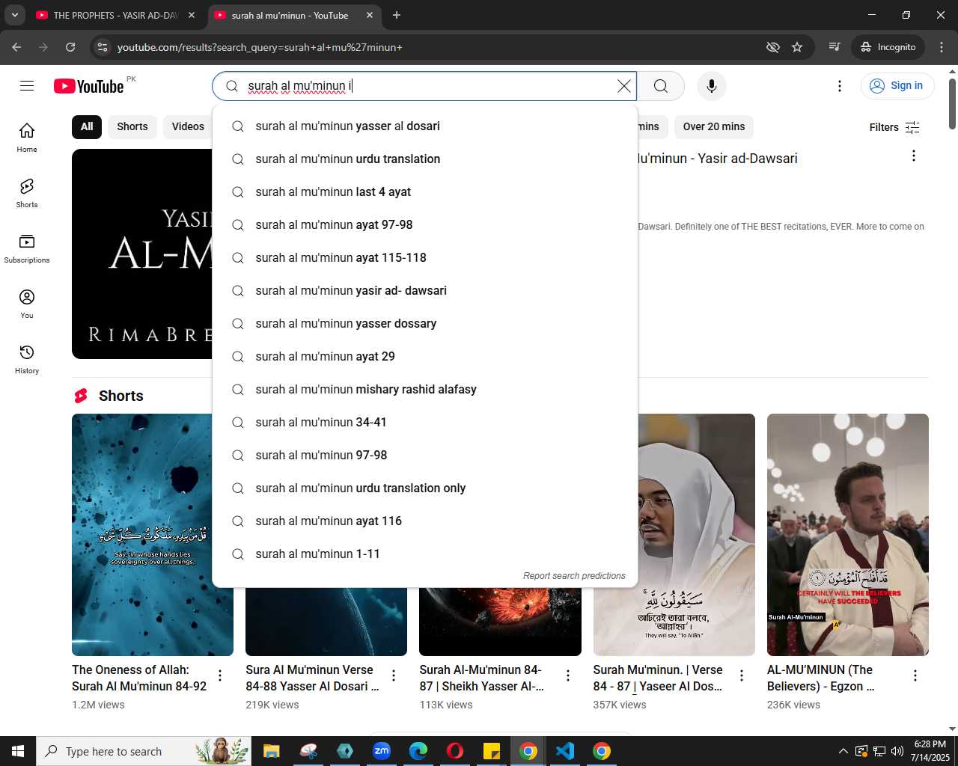The image size is (958, 766).
Task: Click the magnifier search button
Action: [661, 86]
